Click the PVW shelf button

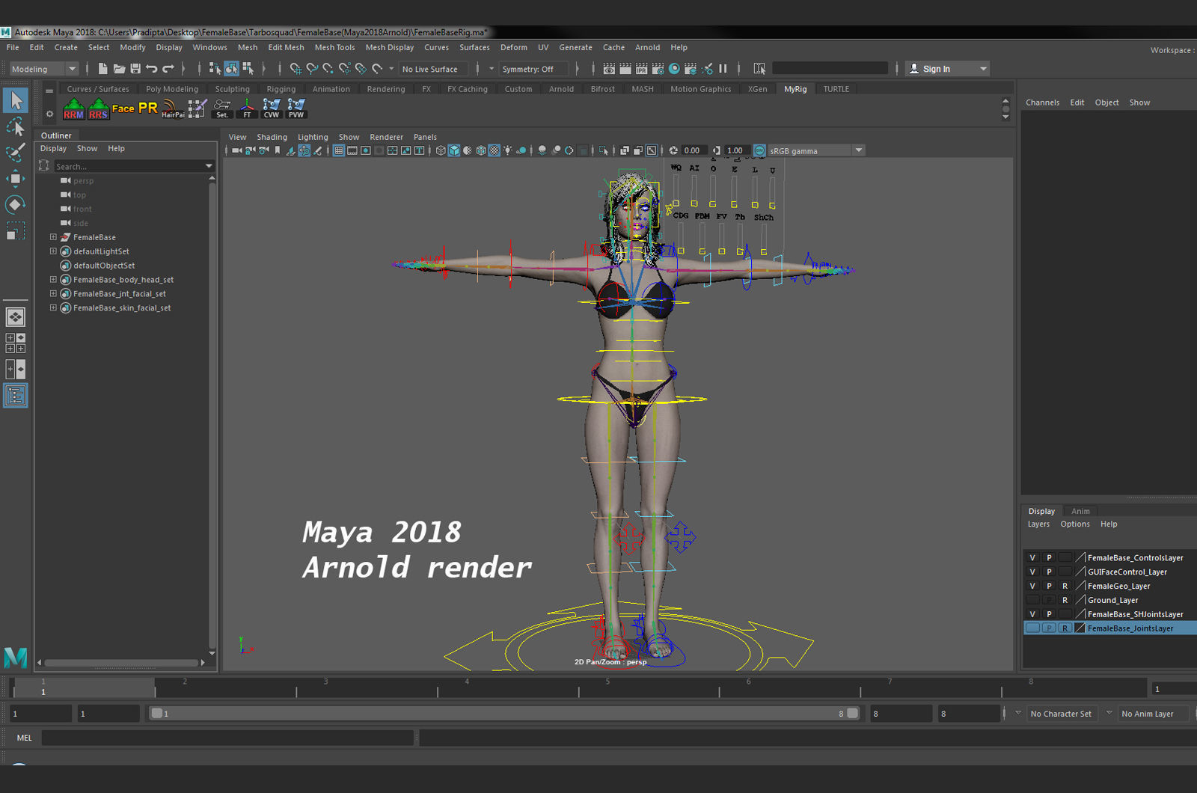point(296,109)
